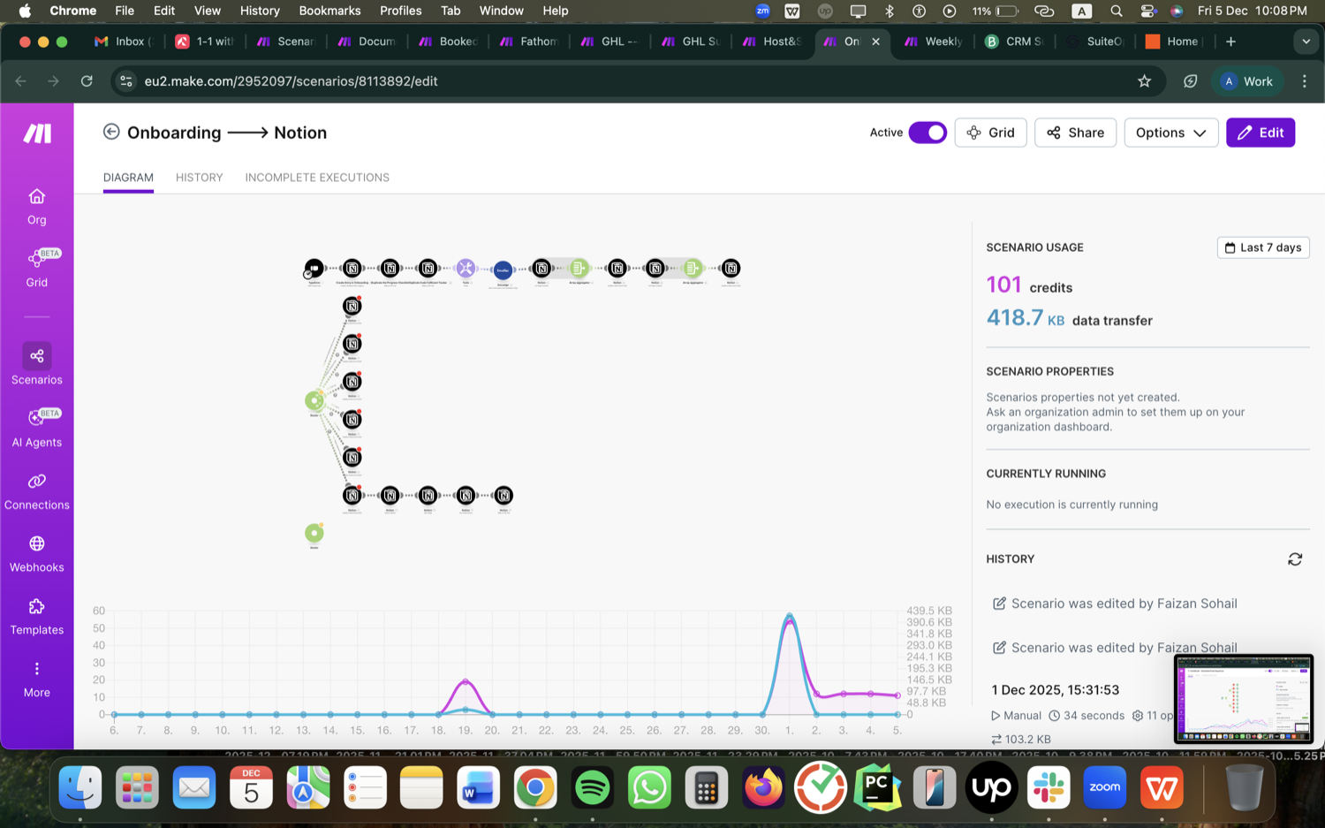Open the Bookmarks menu in menu bar
The image size is (1325, 828).
pos(329,11)
